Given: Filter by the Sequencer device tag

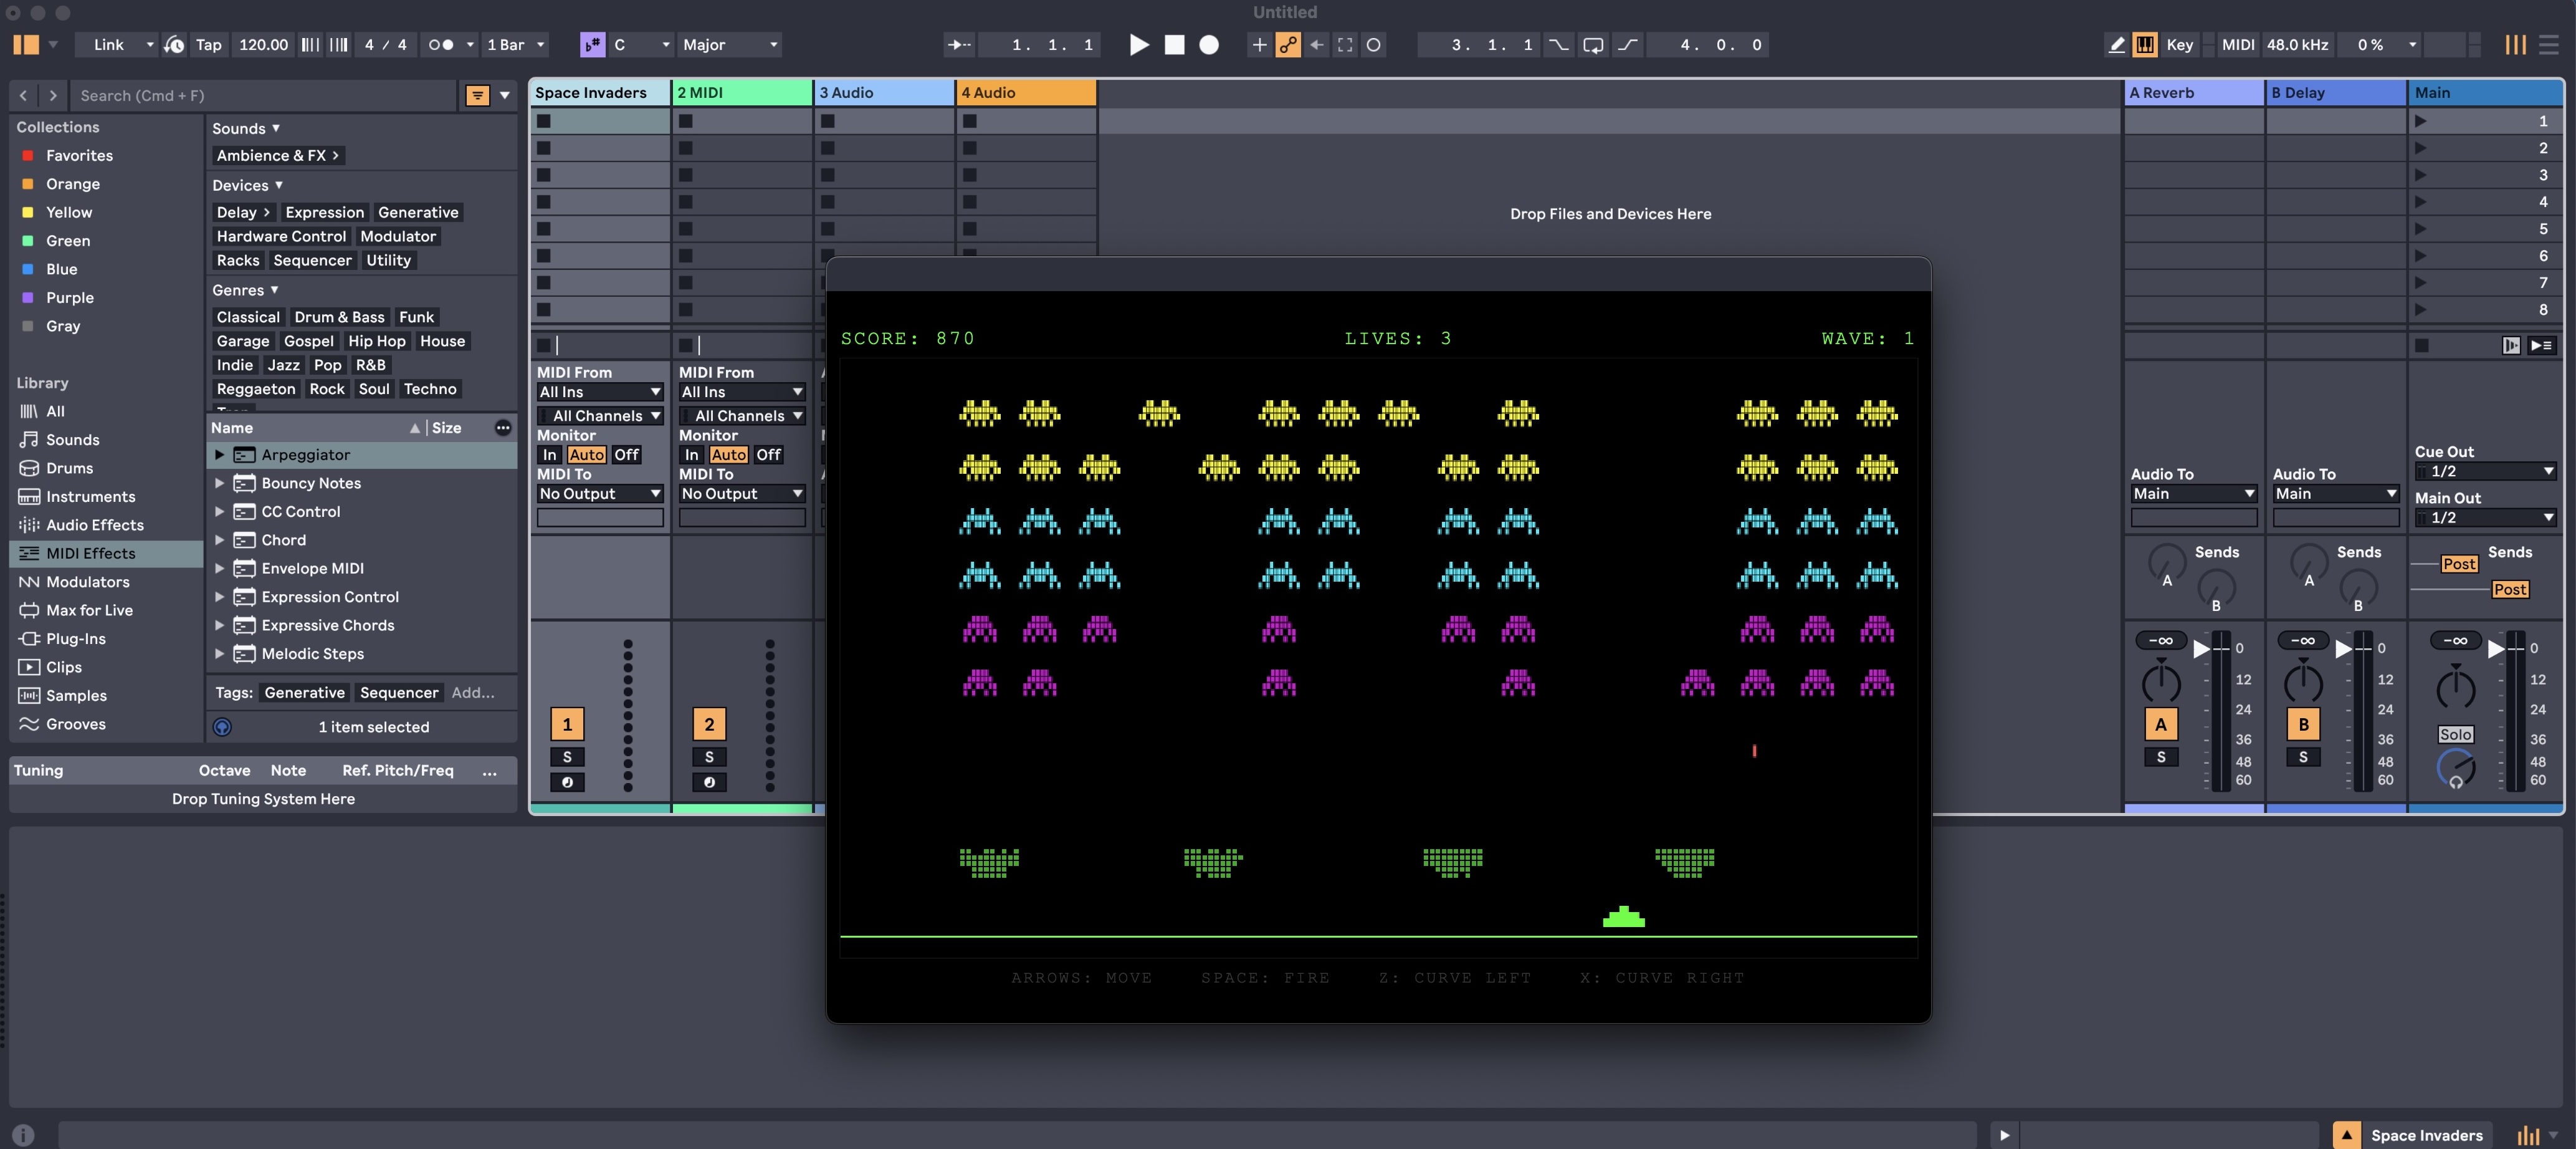Looking at the screenshot, I should [312, 260].
